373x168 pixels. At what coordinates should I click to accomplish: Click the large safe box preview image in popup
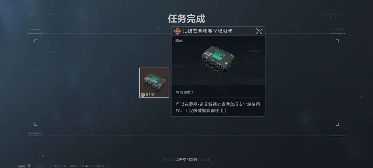click(x=218, y=60)
